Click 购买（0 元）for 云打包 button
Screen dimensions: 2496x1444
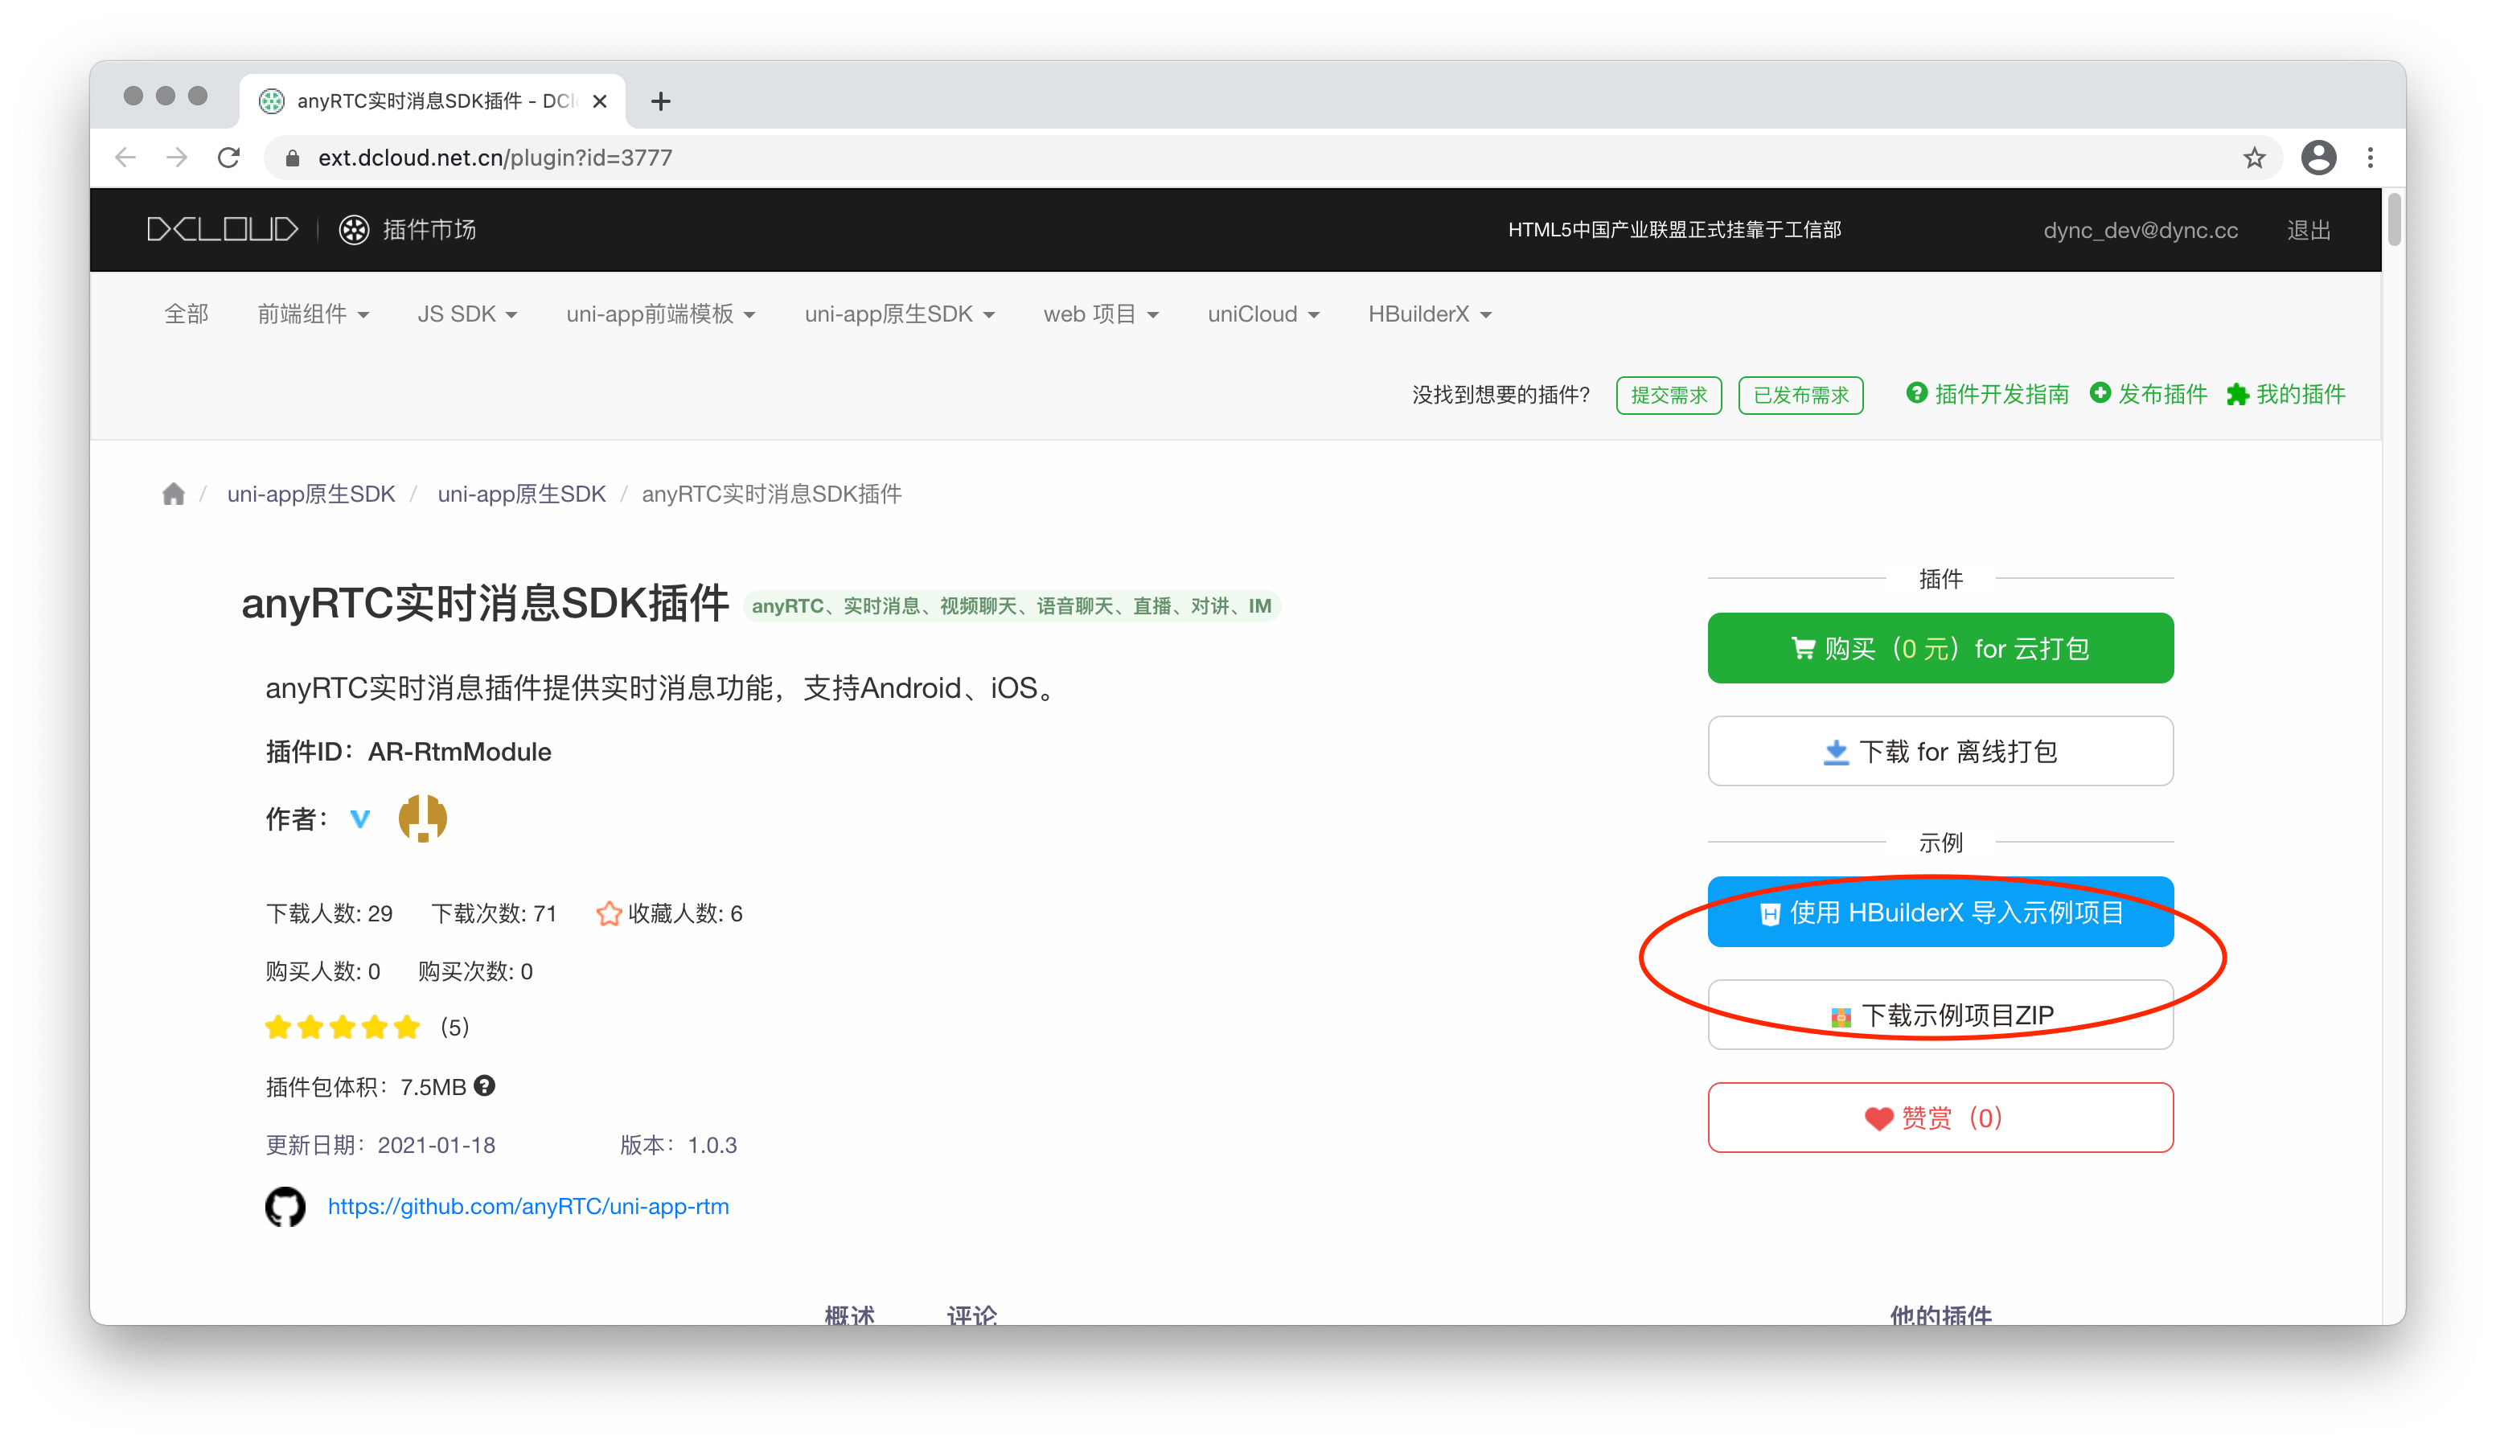(1940, 648)
